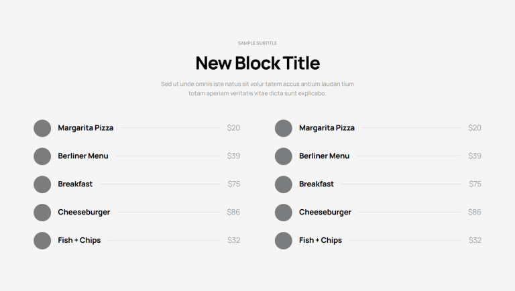
Task: Select the Berliner Menu title in right column
Action: (x=324, y=156)
